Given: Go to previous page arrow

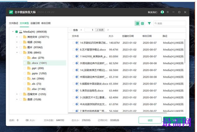Looking at the screenshot, I should 81,30.
